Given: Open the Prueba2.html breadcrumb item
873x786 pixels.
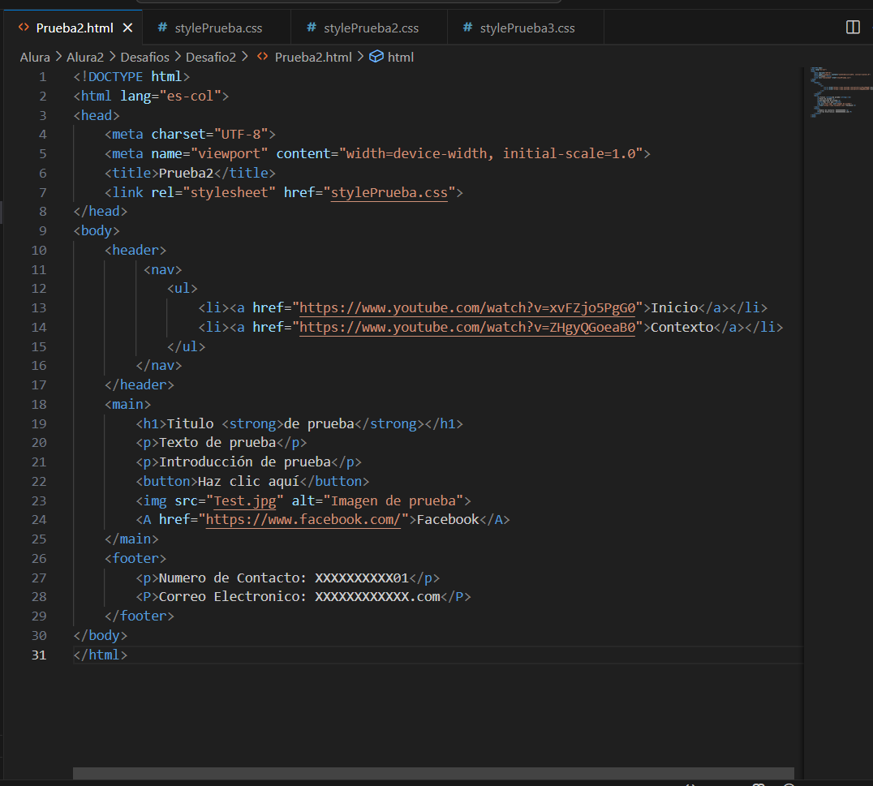Looking at the screenshot, I should [313, 58].
